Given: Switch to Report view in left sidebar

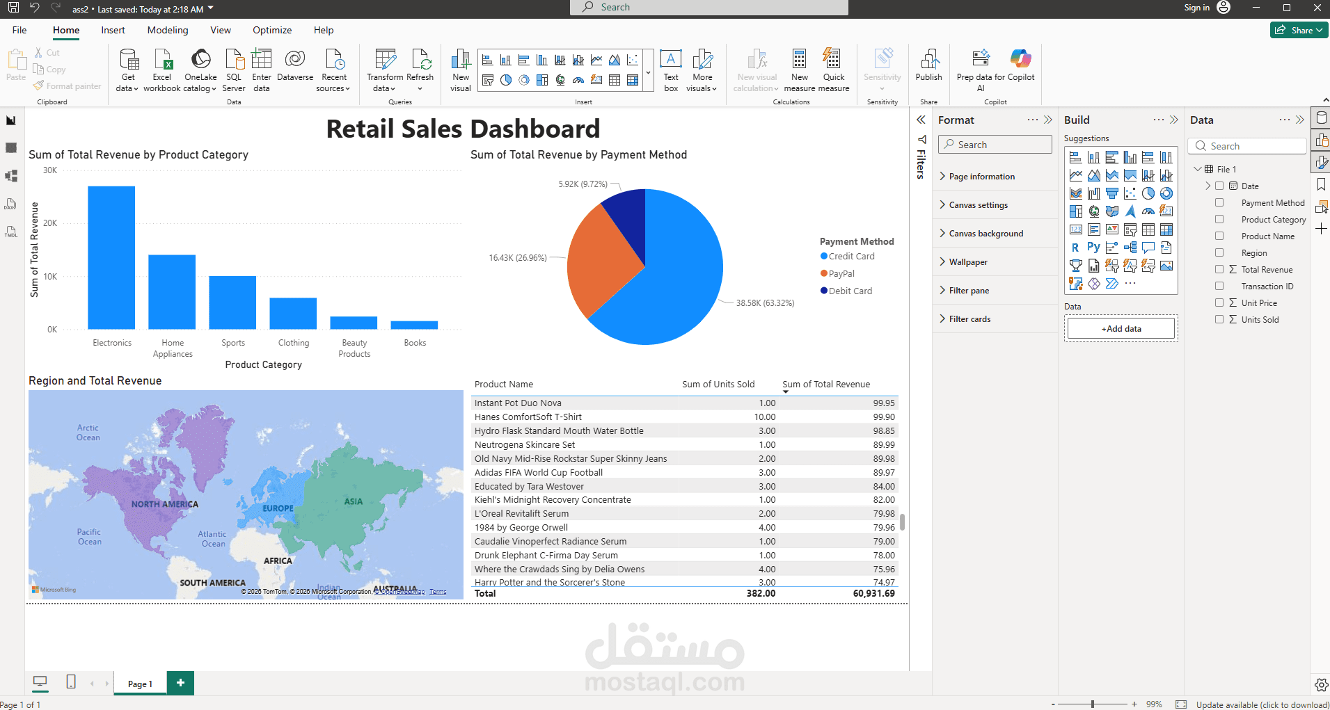Looking at the screenshot, I should 11,121.
